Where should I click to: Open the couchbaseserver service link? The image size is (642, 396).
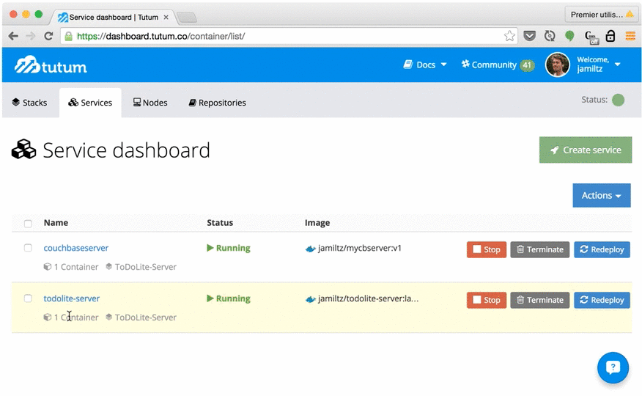[76, 248]
